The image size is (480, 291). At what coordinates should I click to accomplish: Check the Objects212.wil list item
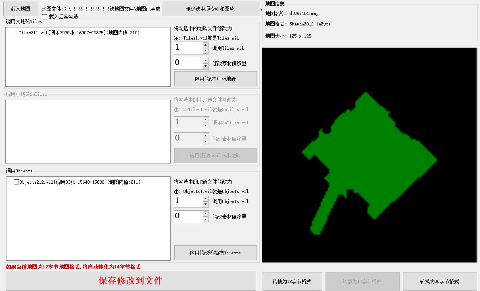pyautogui.click(x=16, y=182)
